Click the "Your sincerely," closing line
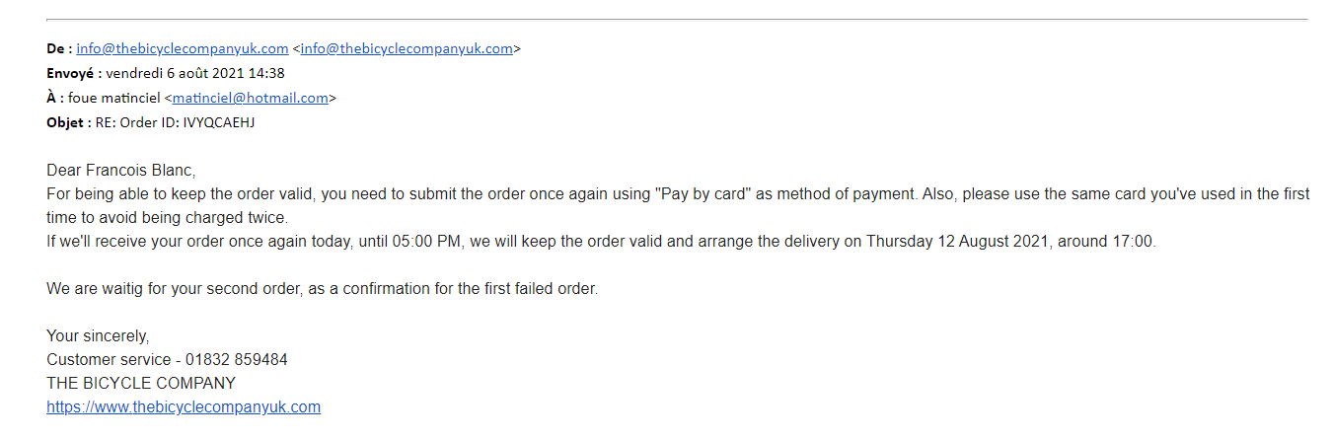1333x440 pixels. point(98,335)
